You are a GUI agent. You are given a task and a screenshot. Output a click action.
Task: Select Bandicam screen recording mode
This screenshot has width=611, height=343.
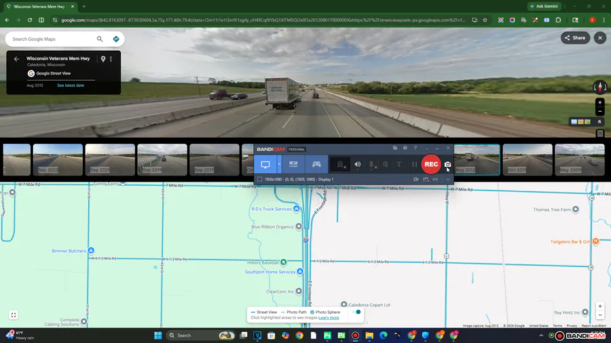coord(265,164)
